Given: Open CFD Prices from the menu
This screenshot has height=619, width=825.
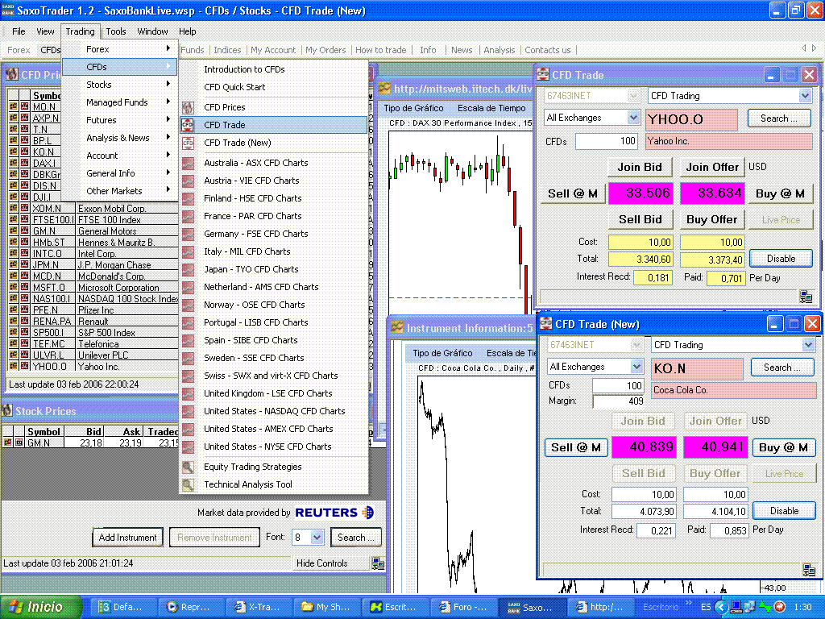Looking at the screenshot, I should click(x=274, y=107).
